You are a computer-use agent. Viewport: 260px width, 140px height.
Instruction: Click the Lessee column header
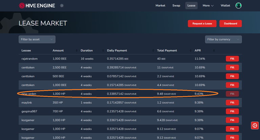click(26, 51)
